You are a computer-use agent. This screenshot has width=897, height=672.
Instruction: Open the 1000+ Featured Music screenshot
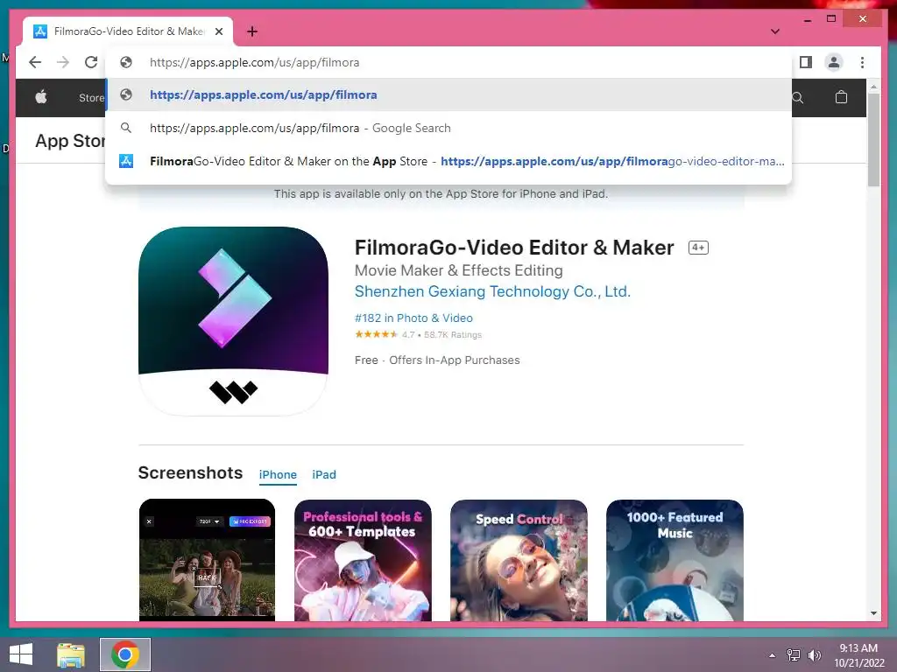(675, 560)
